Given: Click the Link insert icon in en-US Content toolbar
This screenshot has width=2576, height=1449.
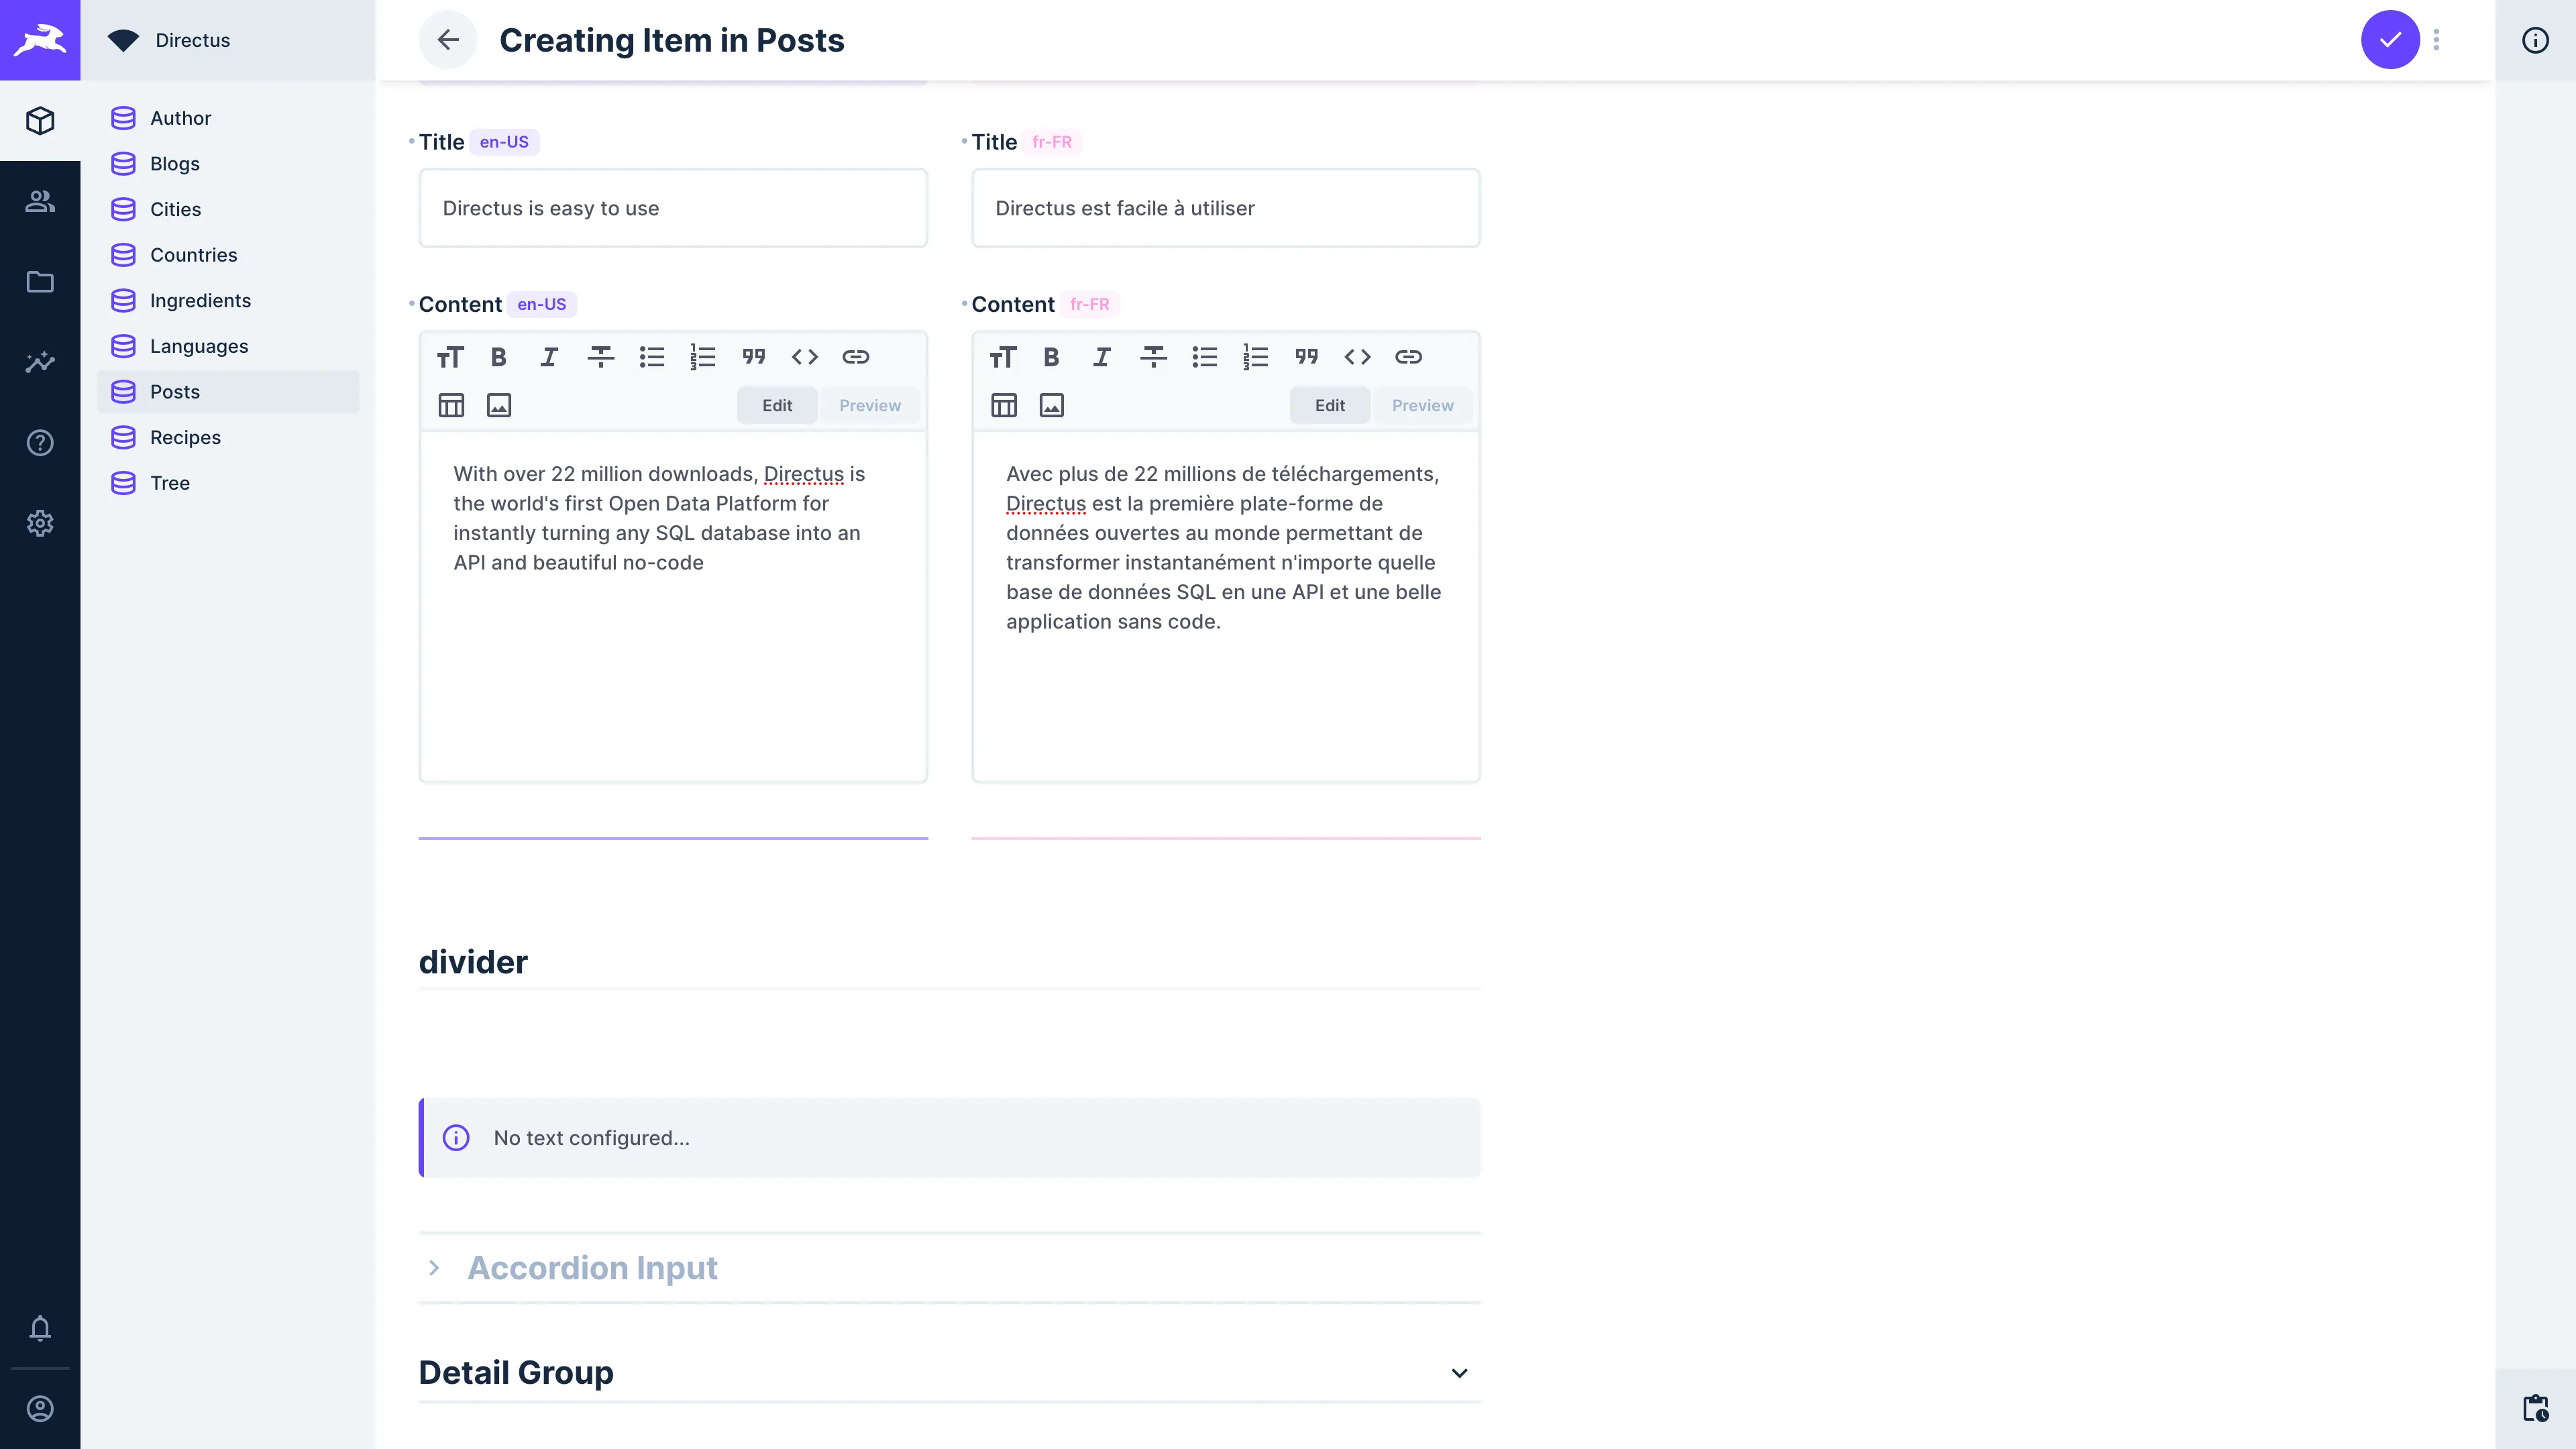Looking at the screenshot, I should click(x=856, y=356).
